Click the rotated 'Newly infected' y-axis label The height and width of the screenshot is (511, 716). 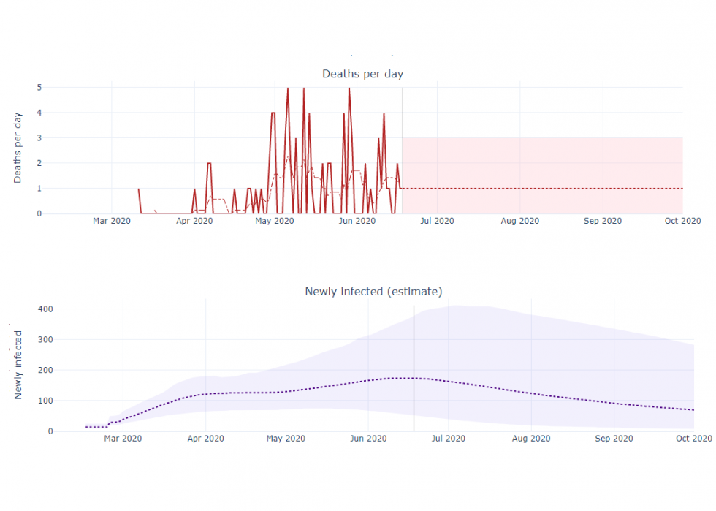18,365
